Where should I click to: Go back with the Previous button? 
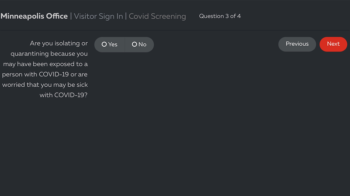click(x=297, y=44)
